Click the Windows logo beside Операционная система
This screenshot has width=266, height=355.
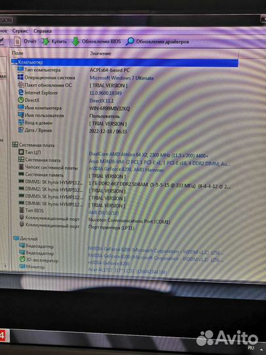coord(20,77)
